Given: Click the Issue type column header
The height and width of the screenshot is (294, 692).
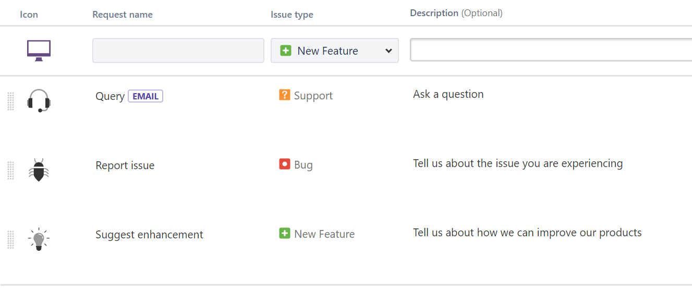Looking at the screenshot, I should coord(292,15).
